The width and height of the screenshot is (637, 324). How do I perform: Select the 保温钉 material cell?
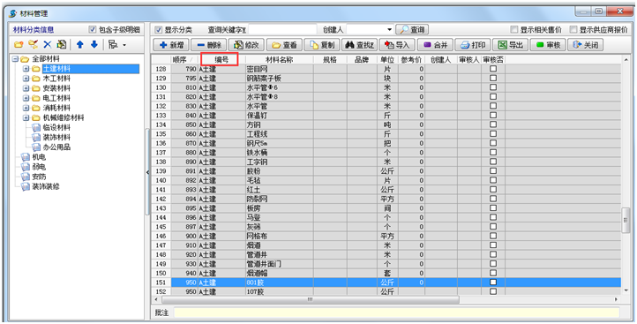279,116
